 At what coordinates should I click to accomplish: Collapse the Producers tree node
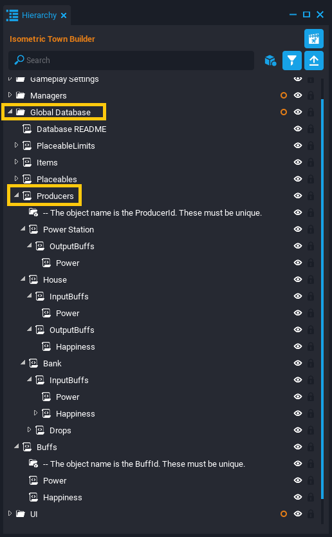16,195
